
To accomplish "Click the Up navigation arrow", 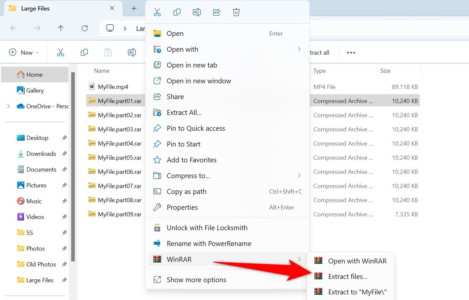I will (61, 28).
